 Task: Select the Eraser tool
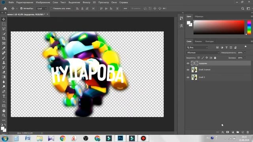4,72
